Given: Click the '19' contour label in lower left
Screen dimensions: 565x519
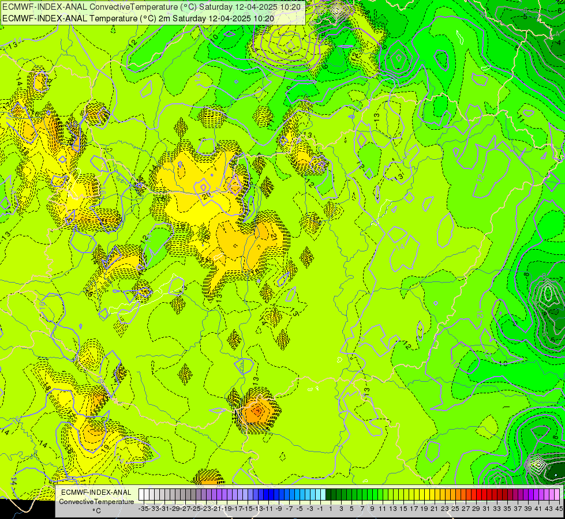Looking at the screenshot, I should 105,448.
